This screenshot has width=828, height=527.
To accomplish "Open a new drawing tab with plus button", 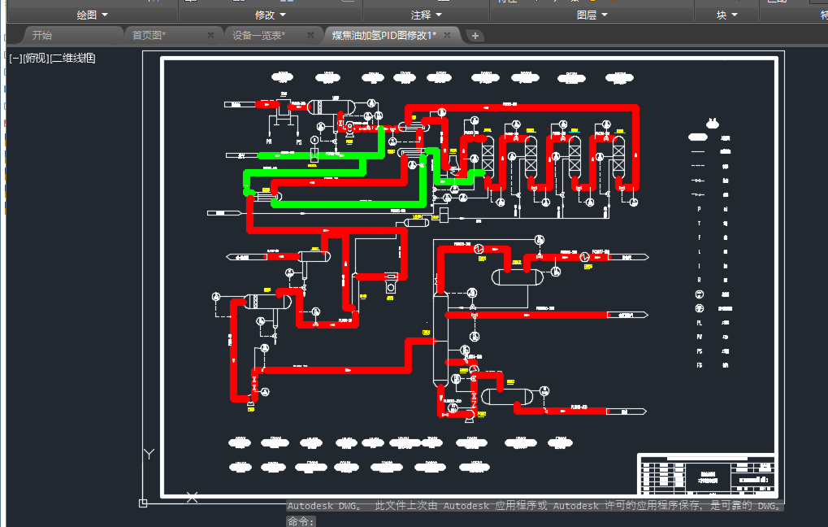I will coord(475,36).
